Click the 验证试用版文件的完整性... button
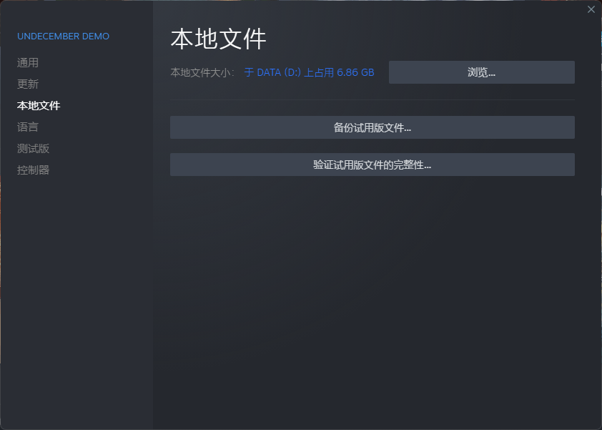Image resolution: width=602 pixels, height=430 pixels. 372,165
